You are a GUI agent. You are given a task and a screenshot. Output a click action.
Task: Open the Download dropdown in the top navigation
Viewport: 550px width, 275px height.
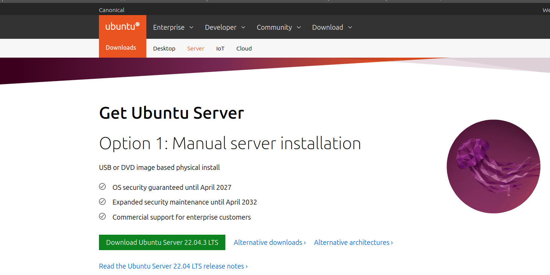(332, 27)
